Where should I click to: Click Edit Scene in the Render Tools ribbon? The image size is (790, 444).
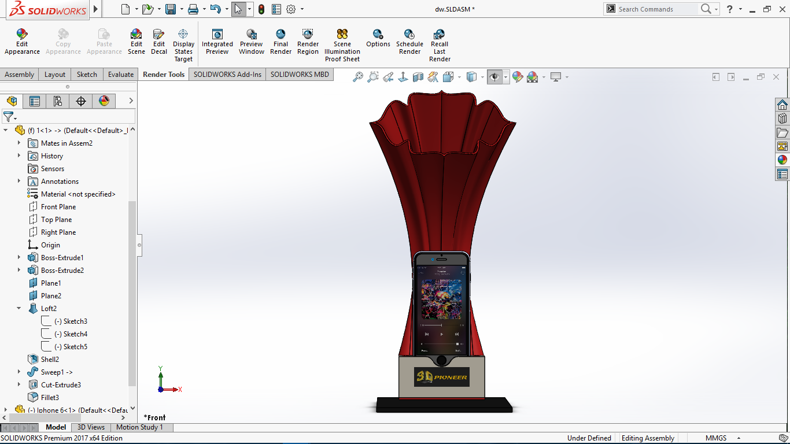click(x=136, y=42)
